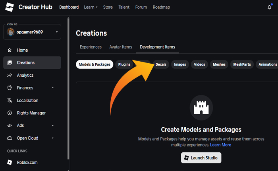Click the Creator Hub logo icon
Image resolution: width=278 pixels, height=171 pixels.
(10, 7)
